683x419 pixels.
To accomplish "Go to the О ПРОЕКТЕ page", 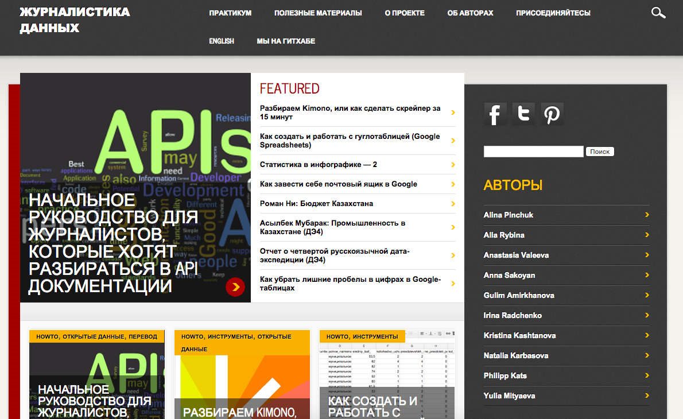I will (x=405, y=13).
